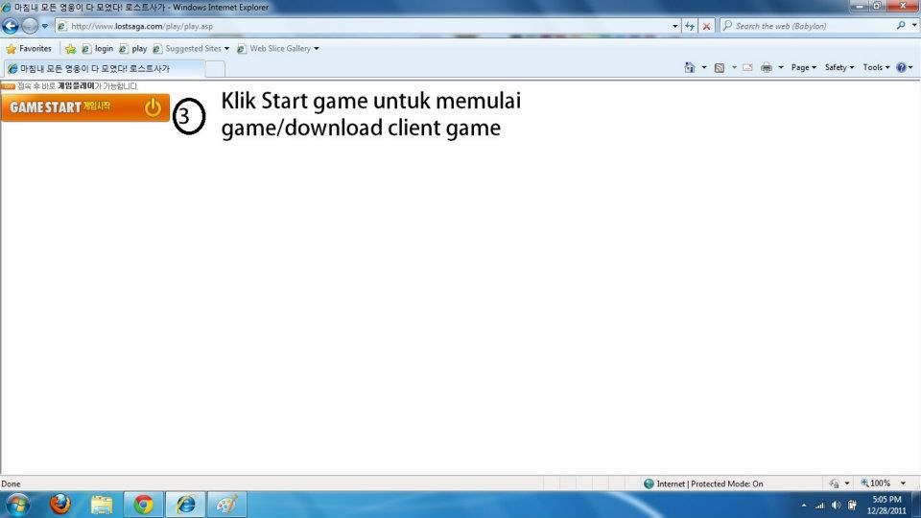This screenshot has width=921, height=518.
Task: Show hidden tray icons arrow
Action: (804, 506)
